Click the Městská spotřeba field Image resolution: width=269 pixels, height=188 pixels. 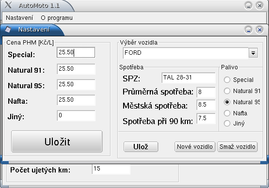[x=206, y=105]
